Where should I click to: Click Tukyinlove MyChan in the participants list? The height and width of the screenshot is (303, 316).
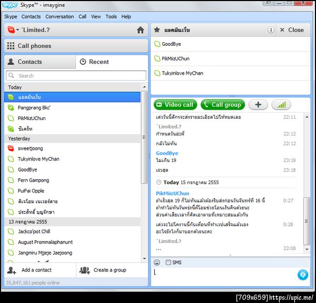coord(230,73)
